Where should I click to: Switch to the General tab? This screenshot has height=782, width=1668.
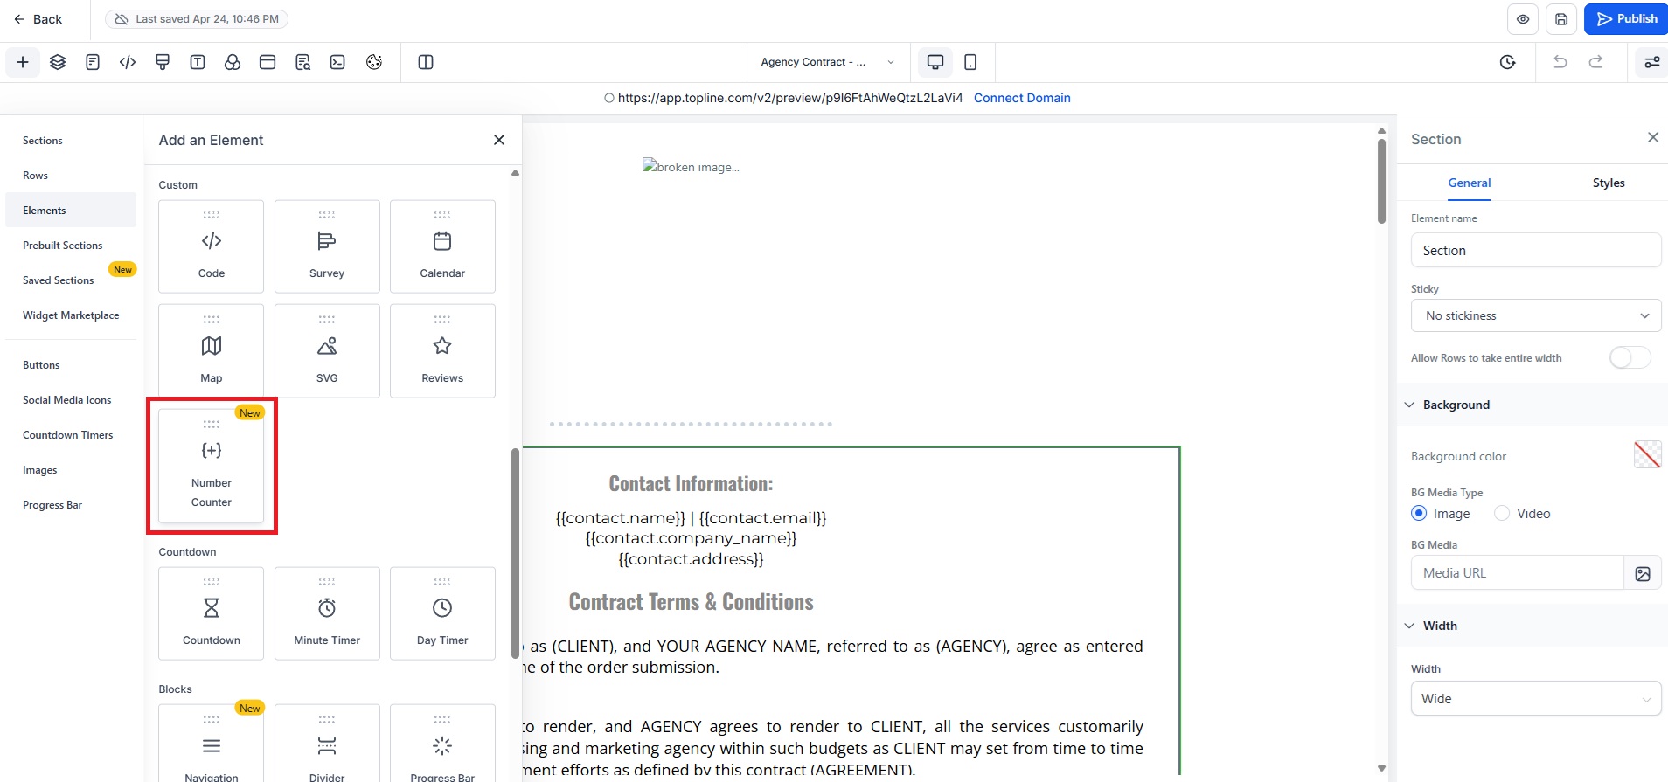tap(1469, 183)
